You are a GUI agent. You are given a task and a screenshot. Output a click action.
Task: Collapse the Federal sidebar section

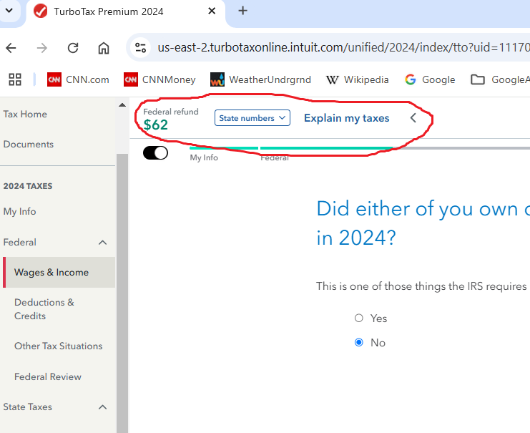(102, 242)
